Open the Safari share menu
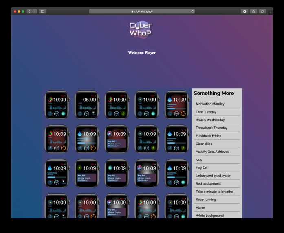 (x=253, y=11)
